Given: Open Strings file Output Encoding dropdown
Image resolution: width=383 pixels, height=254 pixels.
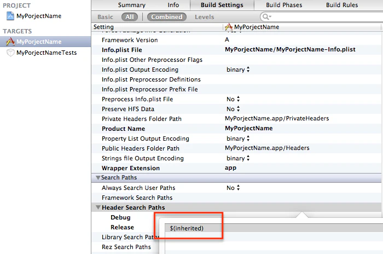Looking at the screenshot, I should click(238, 158).
